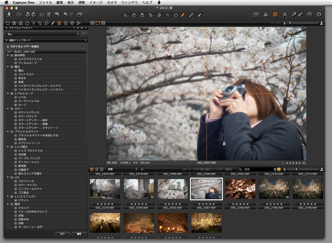Image resolution: width=332 pixels, height=243 pixels.
Task: Click the exposure warning triangle icon
Action: 266,15
